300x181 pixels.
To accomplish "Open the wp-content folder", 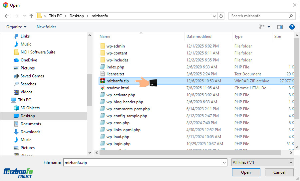I will tap(117, 53).
